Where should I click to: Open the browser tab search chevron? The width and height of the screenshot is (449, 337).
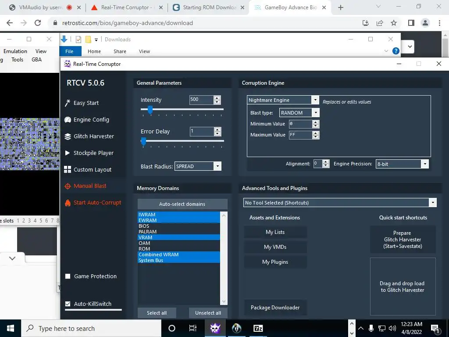[378, 6]
